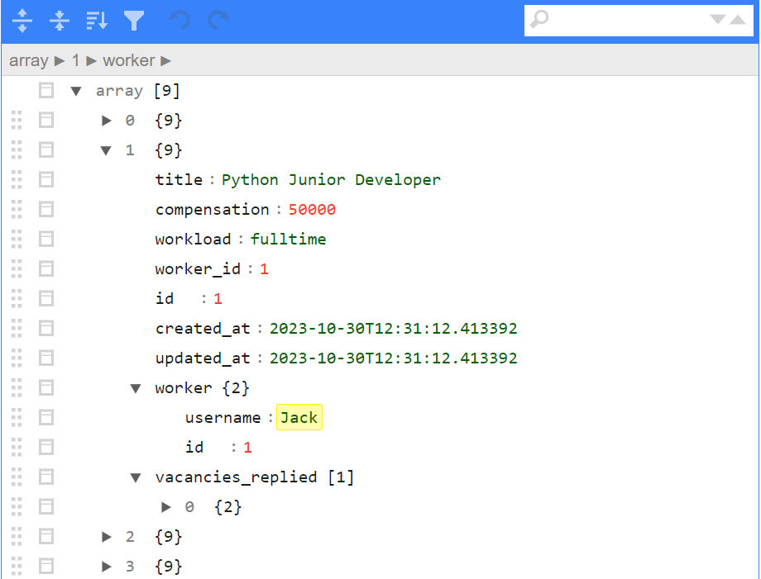Collapse the root array [9] node
This screenshot has width=761, height=579.
coord(76,91)
